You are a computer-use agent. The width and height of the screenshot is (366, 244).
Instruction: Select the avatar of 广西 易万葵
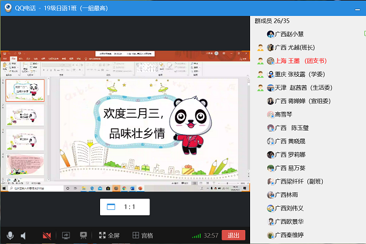pyautogui.click(x=270, y=168)
